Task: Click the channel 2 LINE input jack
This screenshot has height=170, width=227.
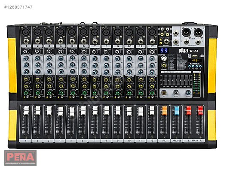Action: [x=37, y=42]
